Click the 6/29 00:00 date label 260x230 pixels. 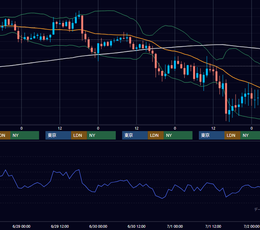click(x=21, y=226)
